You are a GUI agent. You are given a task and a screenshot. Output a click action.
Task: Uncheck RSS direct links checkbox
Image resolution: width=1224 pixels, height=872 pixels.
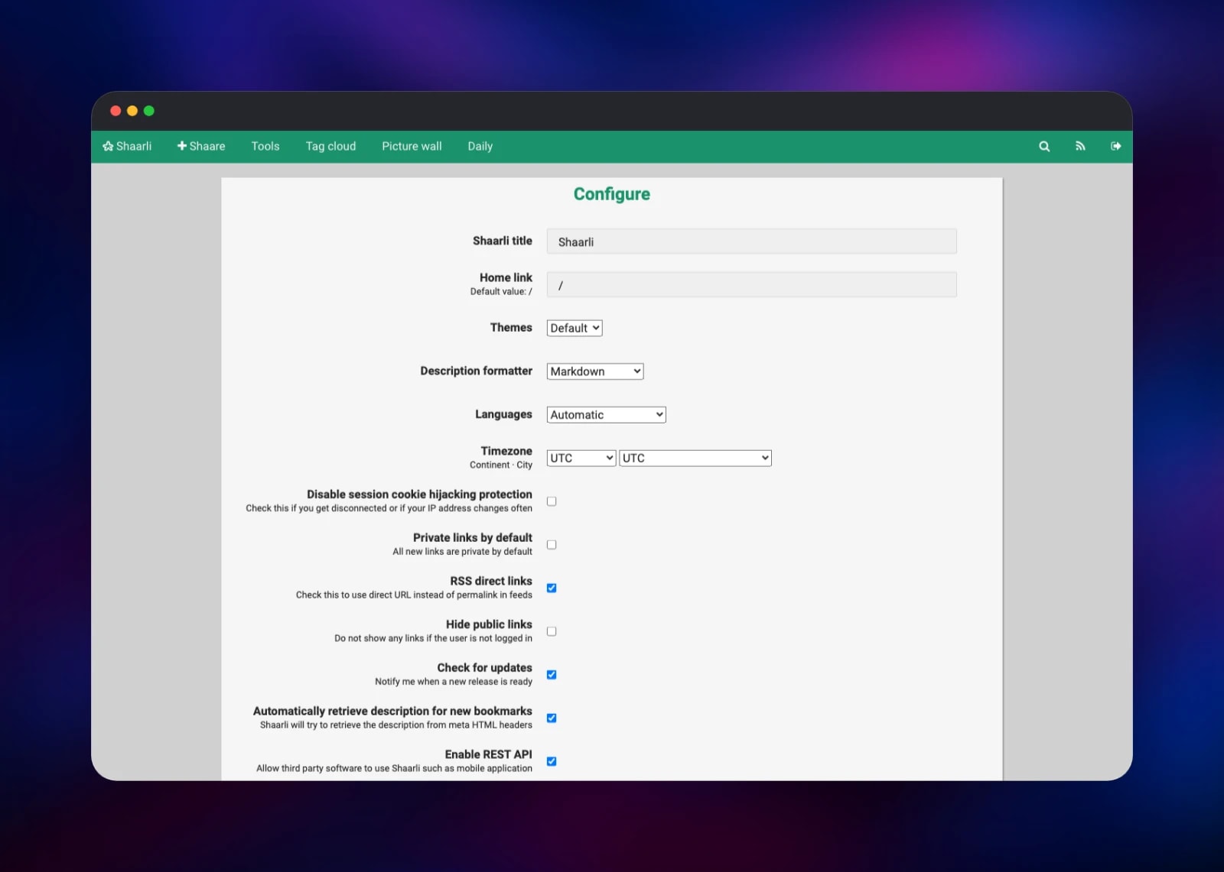(552, 588)
